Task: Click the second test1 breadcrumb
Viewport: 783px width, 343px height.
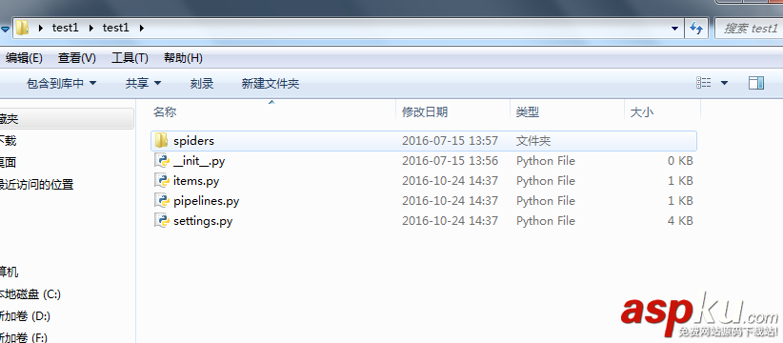Action: coord(116,28)
